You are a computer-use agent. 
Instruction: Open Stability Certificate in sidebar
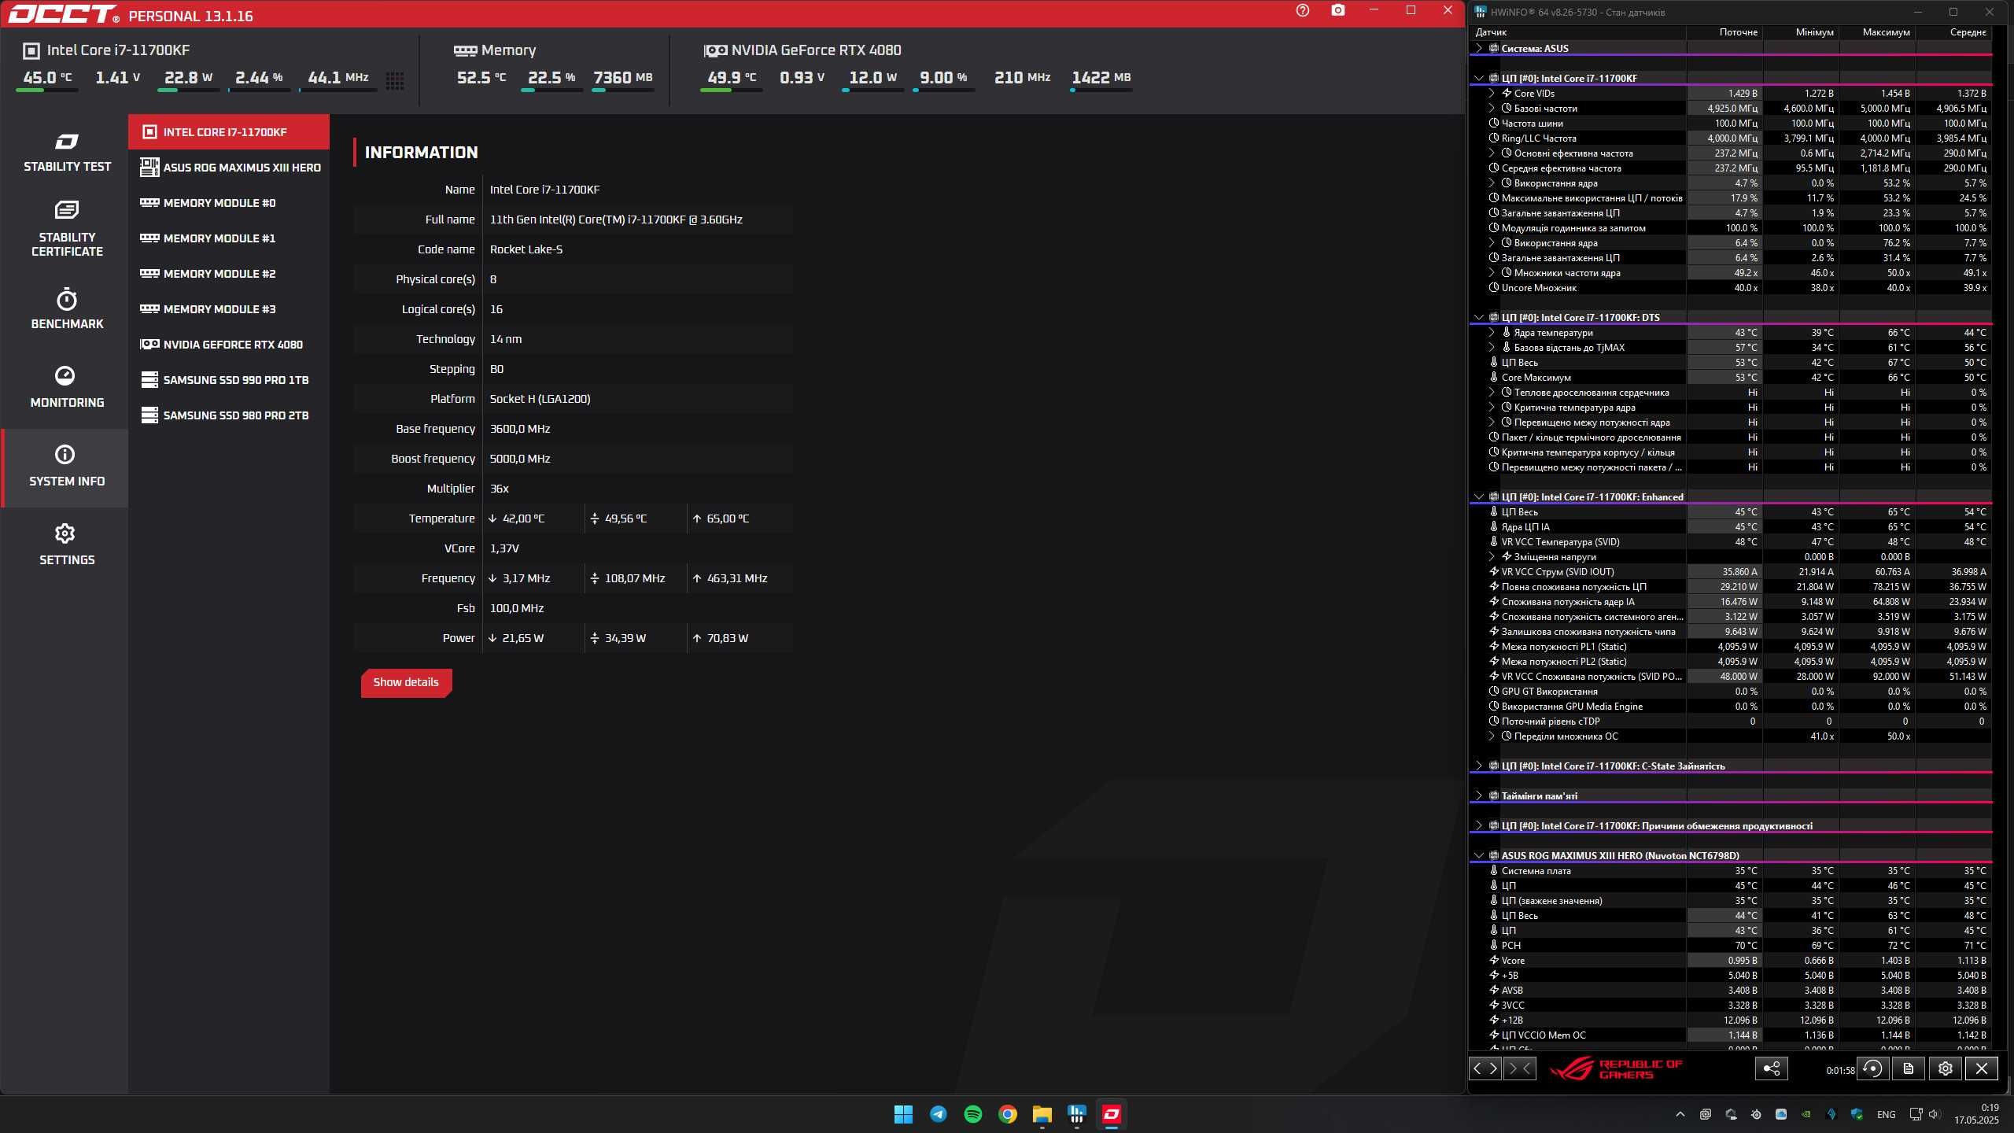67,229
